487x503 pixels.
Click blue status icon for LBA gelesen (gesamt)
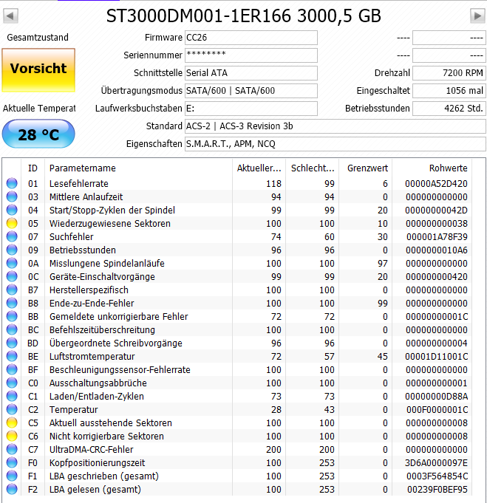coord(12,489)
